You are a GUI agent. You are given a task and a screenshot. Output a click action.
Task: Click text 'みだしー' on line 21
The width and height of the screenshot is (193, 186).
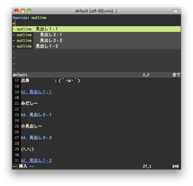point(29,103)
